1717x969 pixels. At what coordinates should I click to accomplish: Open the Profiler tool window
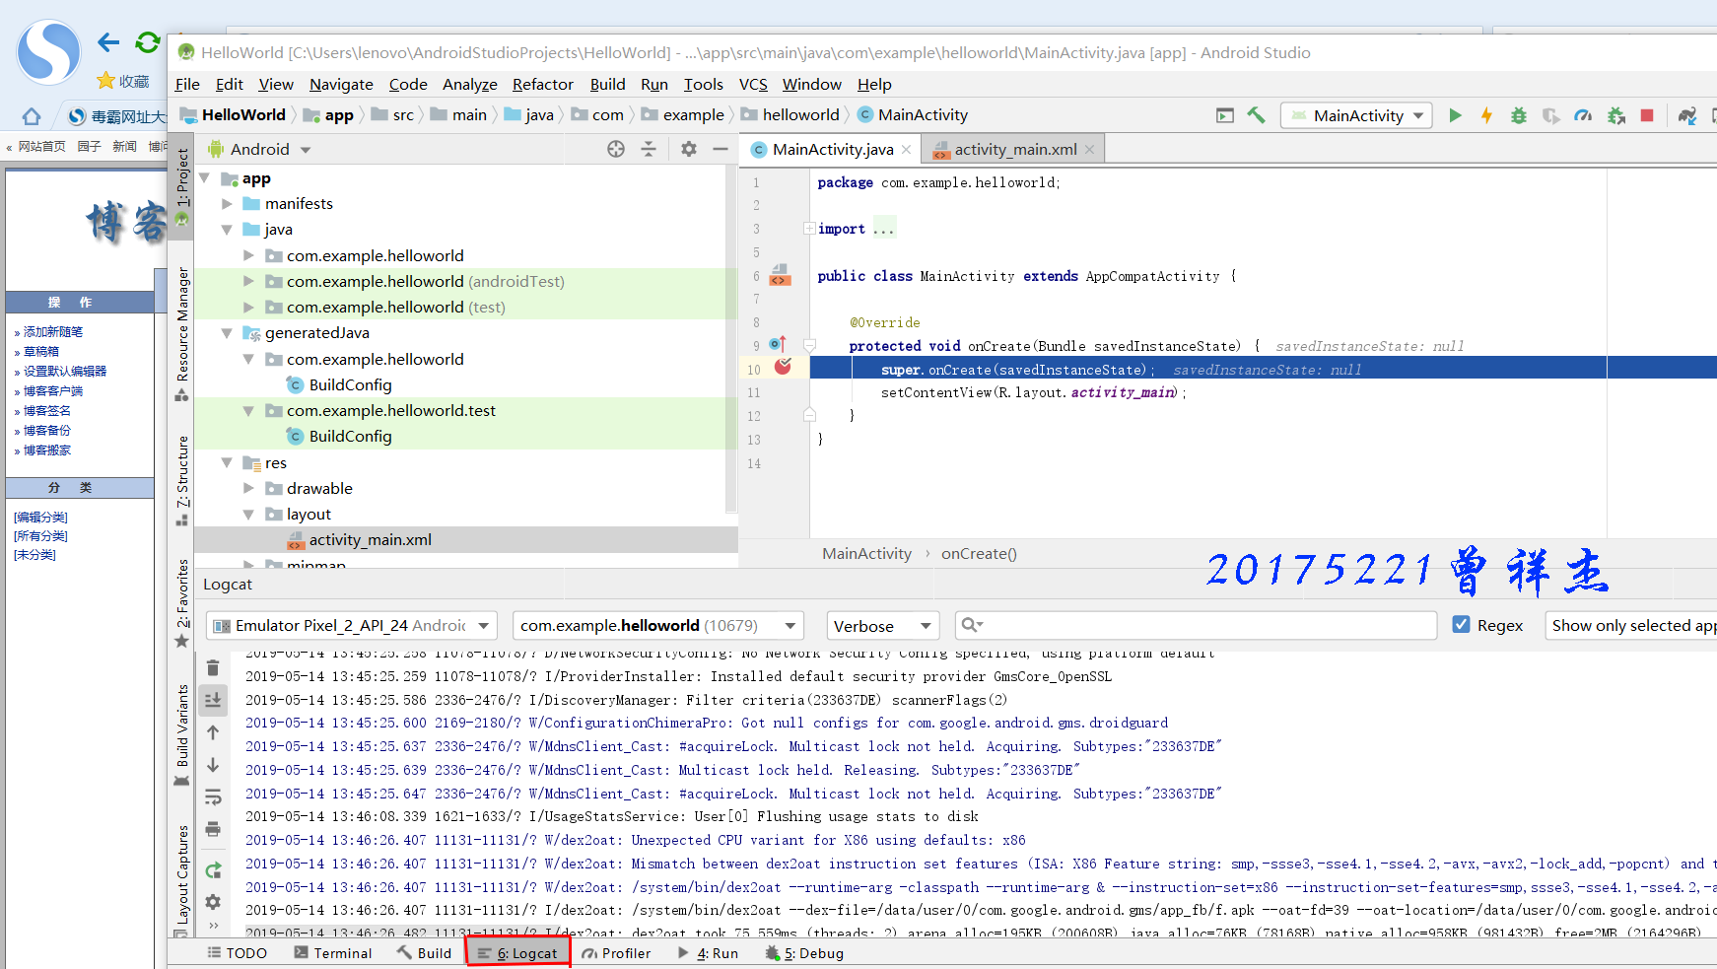[x=616, y=953]
